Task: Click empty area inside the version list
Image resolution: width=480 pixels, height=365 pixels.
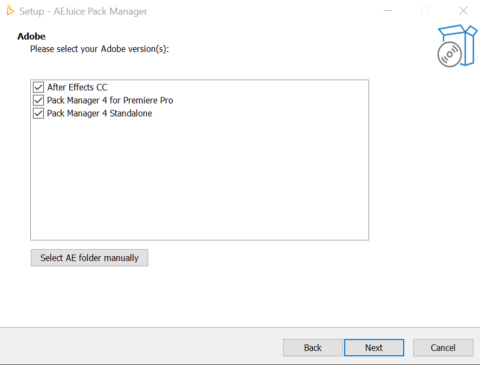Action: coord(199,179)
